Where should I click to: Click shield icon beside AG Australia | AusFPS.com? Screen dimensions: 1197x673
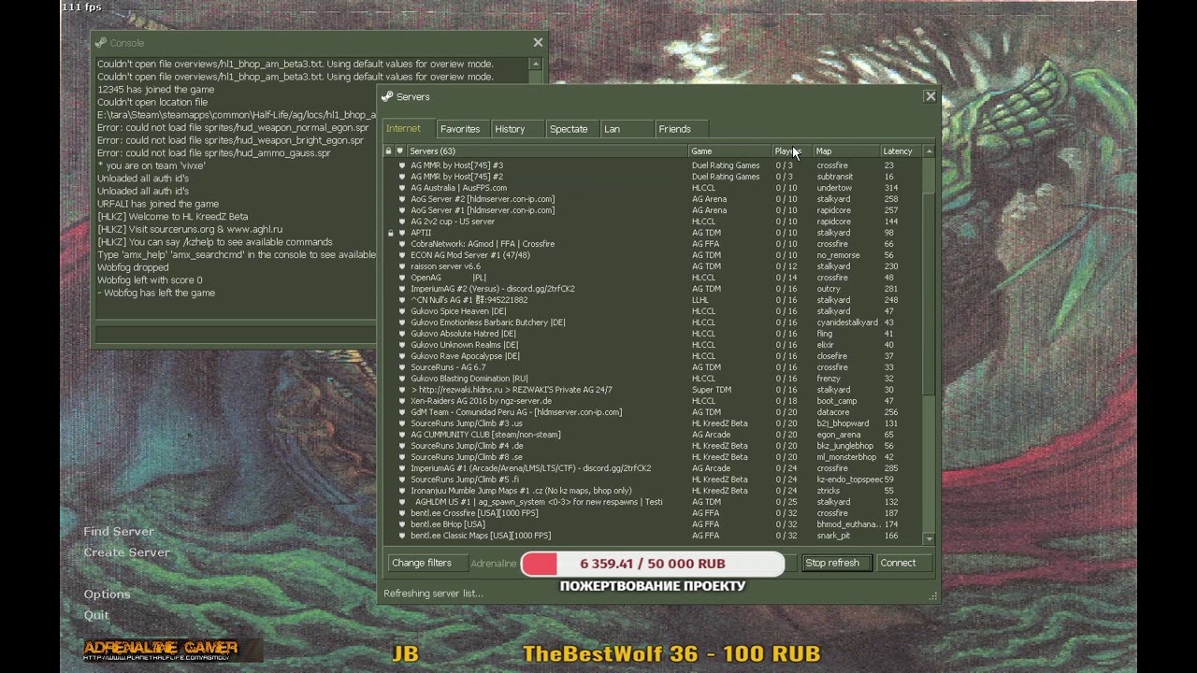pos(402,188)
